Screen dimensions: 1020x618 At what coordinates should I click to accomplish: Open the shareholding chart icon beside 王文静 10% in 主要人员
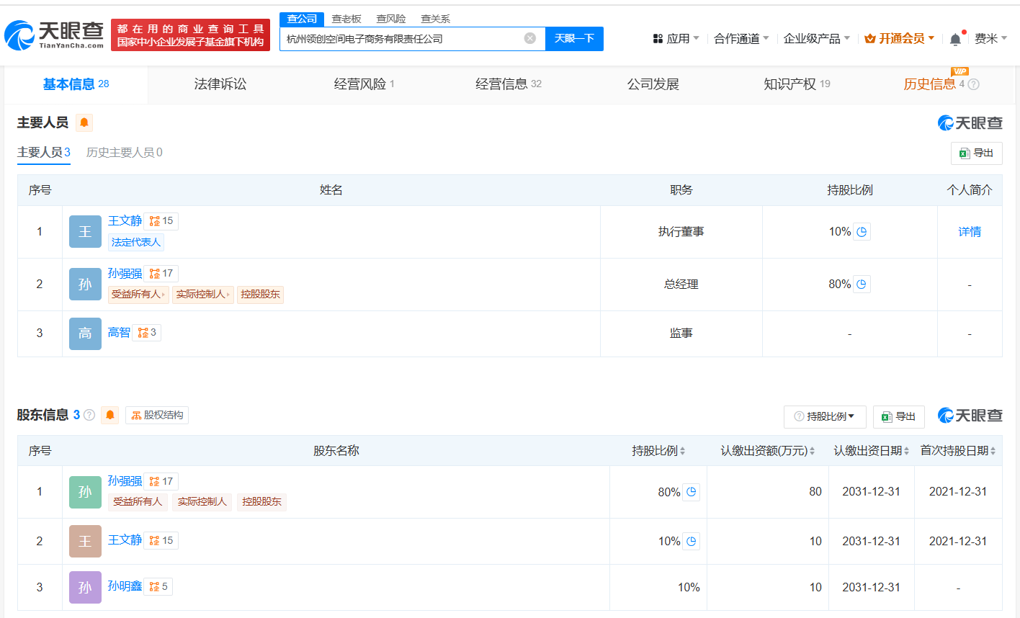pyautogui.click(x=862, y=232)
